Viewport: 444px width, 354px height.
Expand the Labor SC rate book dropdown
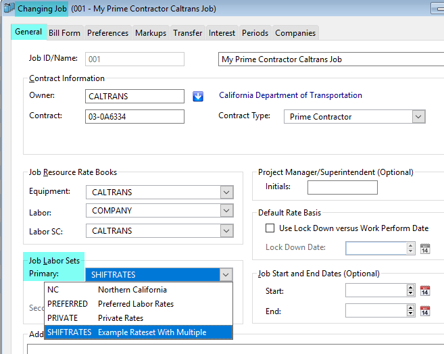pos(226,231)
